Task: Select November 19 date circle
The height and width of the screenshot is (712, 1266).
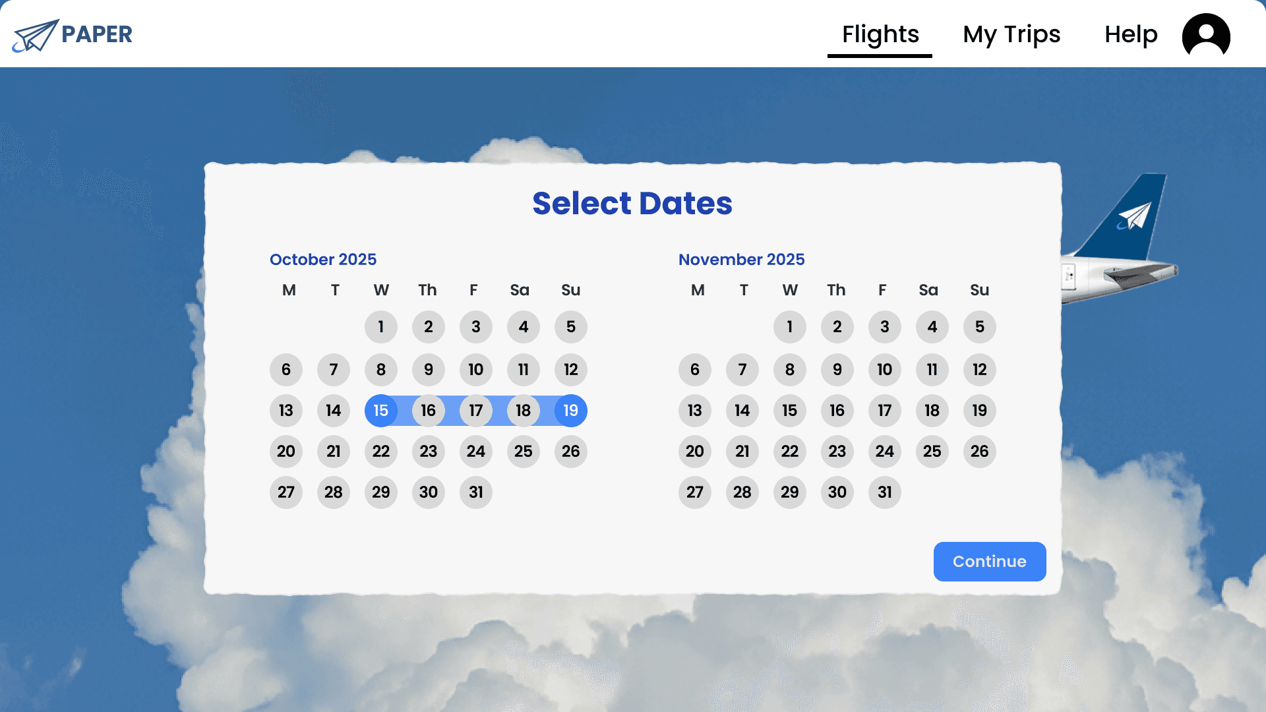Action: point(980,411)
